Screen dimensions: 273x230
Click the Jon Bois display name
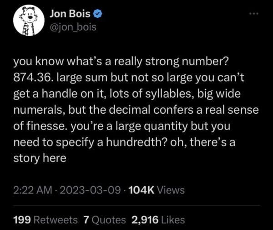tap(70, 14)
